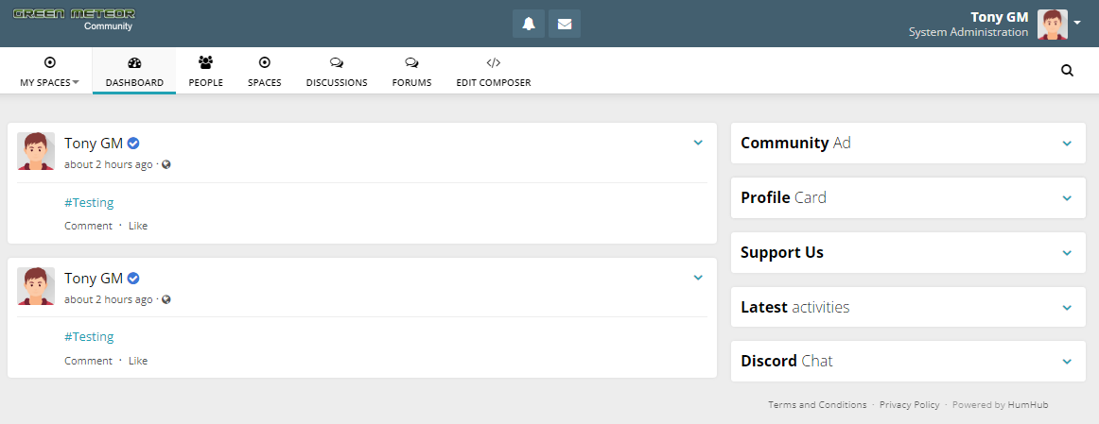1099x424 pixels.
Task: Open the notifications bell icon
Action: coord(529,24)
